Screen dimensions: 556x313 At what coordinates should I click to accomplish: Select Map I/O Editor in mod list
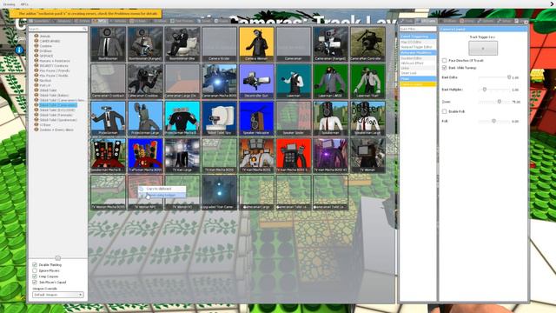pyautogui.click(x=418, y=42)
